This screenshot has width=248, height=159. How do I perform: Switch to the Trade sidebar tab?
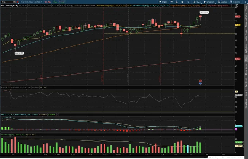pyautogui.click(x=246, y=8)
